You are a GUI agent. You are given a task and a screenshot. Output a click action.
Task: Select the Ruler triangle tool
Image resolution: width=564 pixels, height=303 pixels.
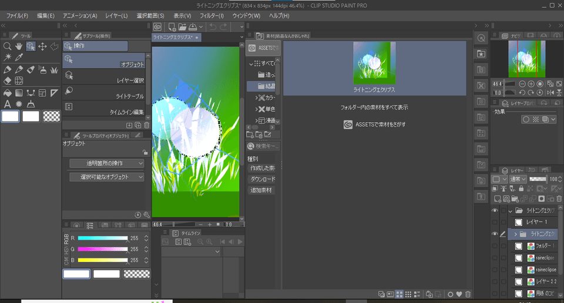click(54, 93)
